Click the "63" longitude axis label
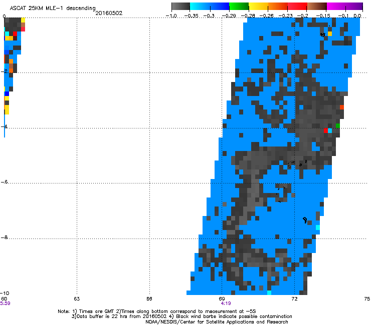The height and width of the screenshot is (325, 371). pyautogui.click(x=77, y=299)
